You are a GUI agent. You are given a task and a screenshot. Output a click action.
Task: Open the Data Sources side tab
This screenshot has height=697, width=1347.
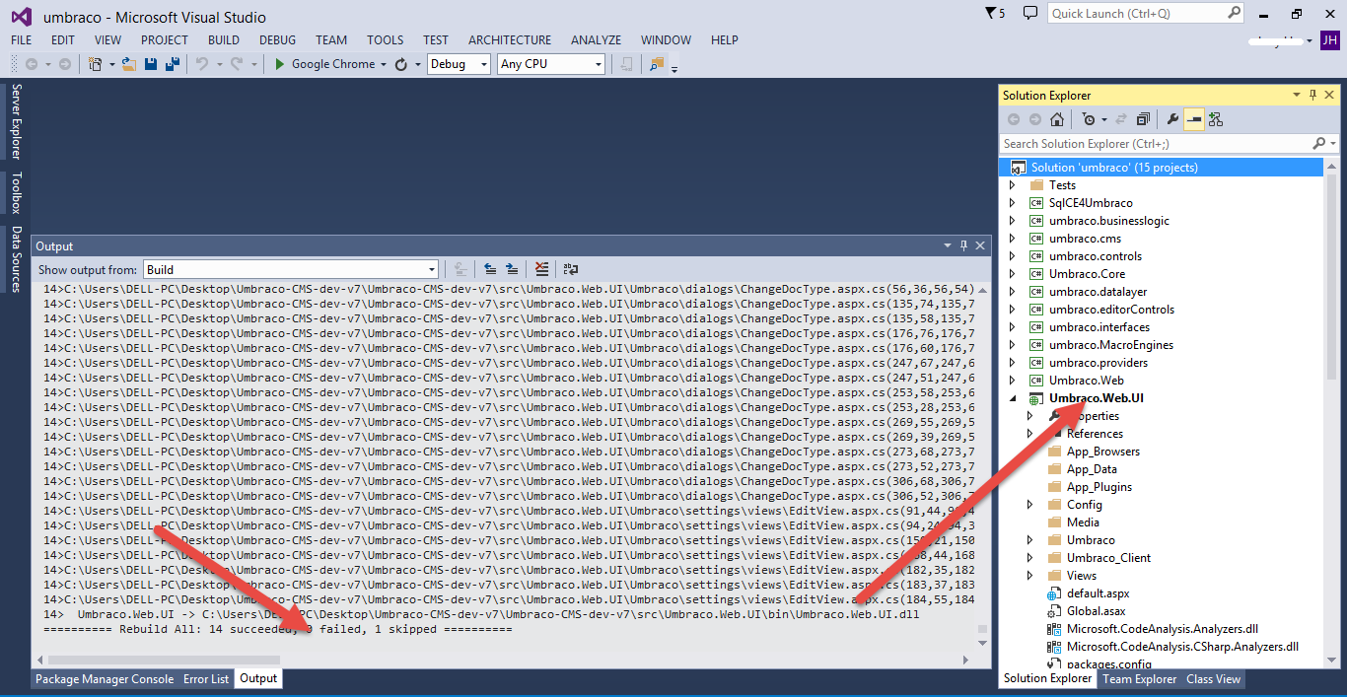point(16,259)
